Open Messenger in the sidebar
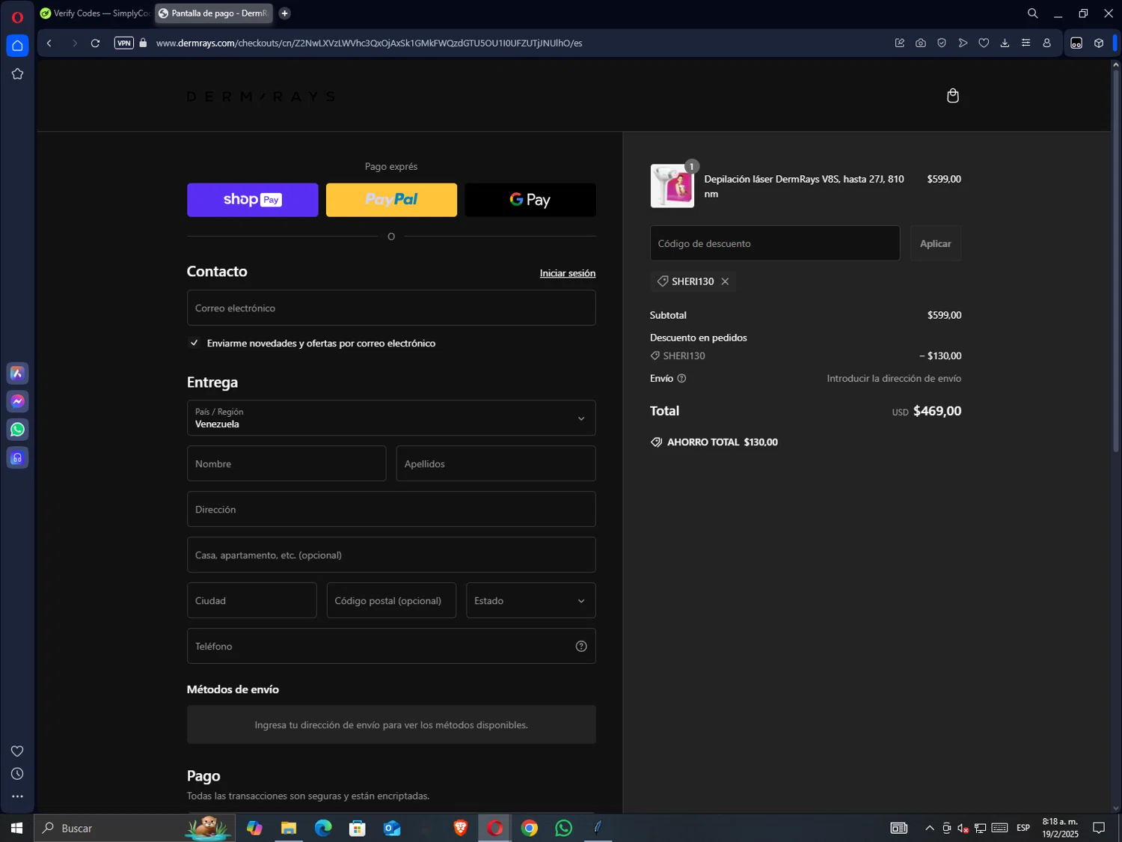 tap(17, 402)
